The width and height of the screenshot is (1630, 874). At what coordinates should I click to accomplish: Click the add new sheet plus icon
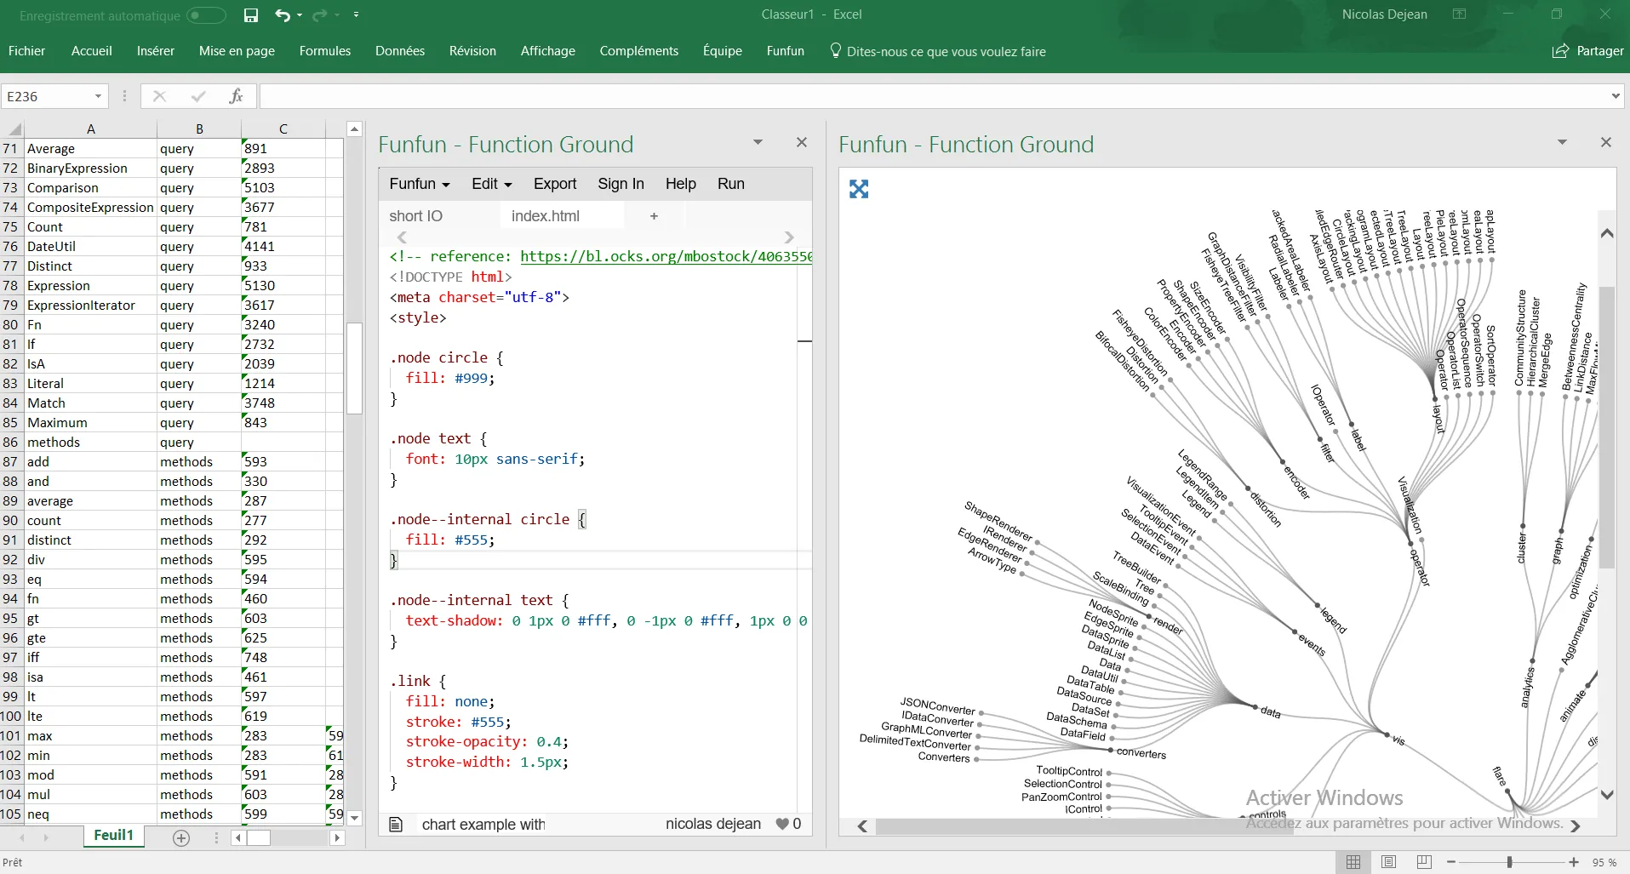[181, 838]
